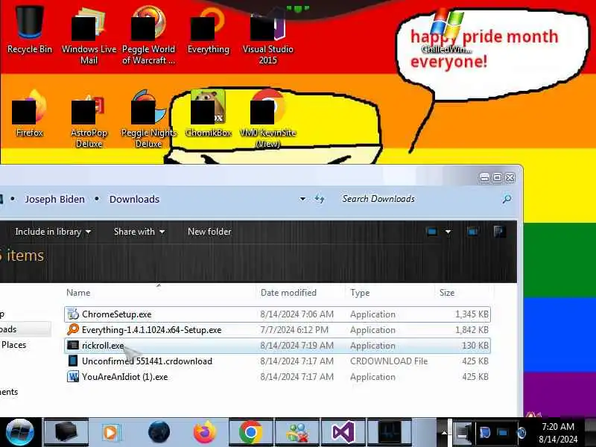The image size is (596, 447).
Task: Refresh the Downloads folder view
Action: 320,199
